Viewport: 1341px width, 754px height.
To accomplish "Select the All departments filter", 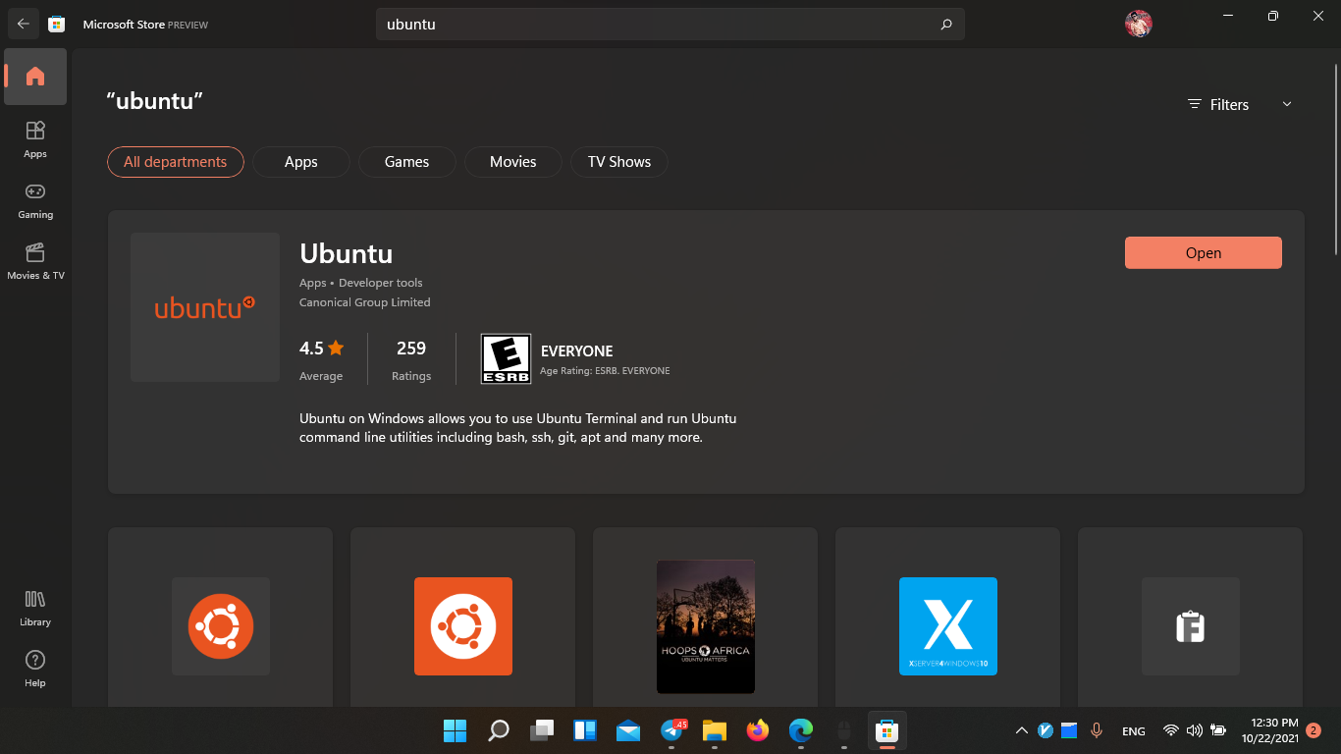I will 175,162.
